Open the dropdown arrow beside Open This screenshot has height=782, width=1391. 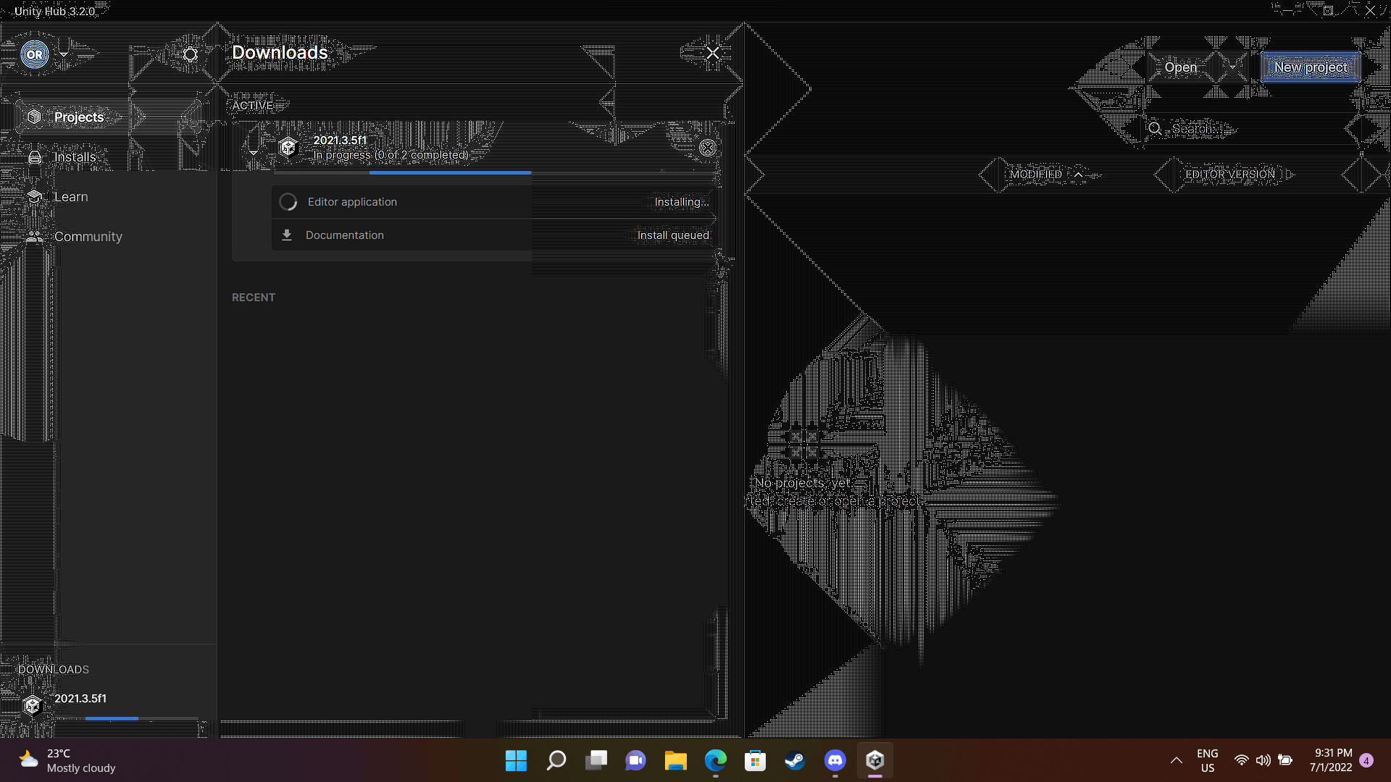[1232, 67]
